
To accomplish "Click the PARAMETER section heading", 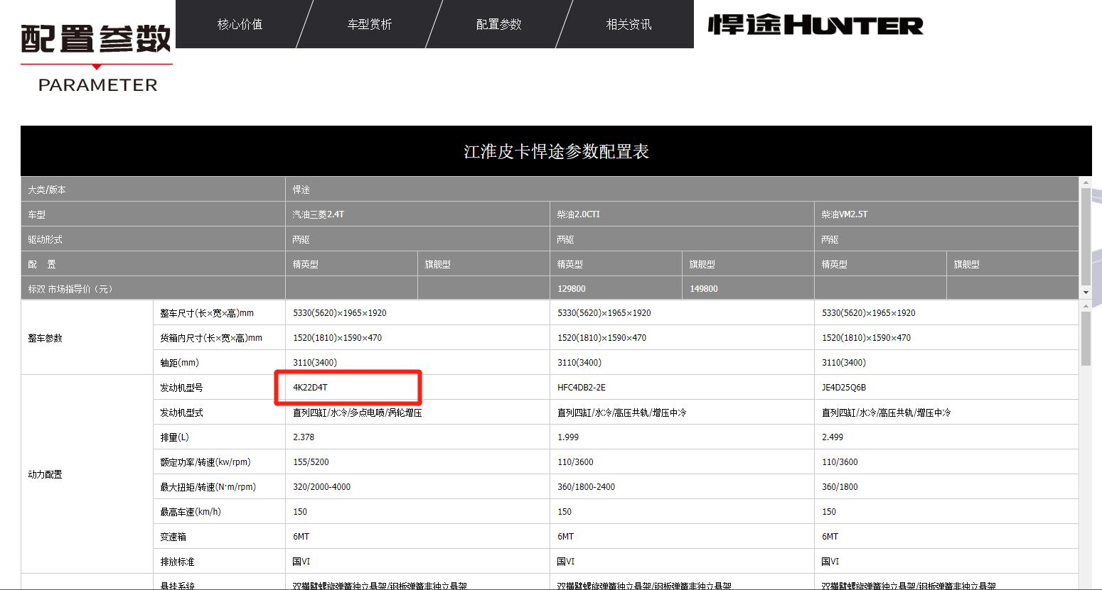I will point(97,85).
